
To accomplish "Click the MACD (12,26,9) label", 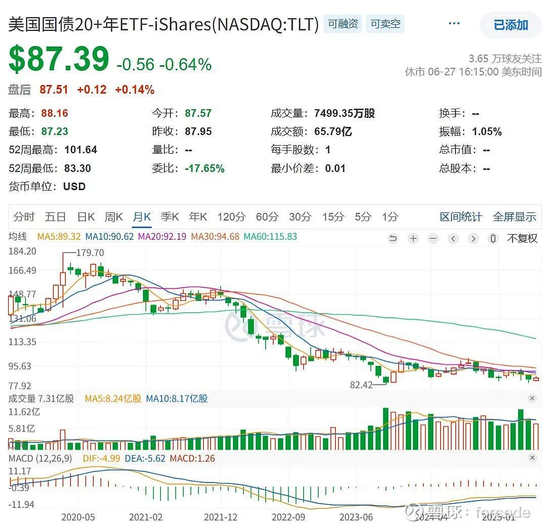I will click(x=40, y=458).
